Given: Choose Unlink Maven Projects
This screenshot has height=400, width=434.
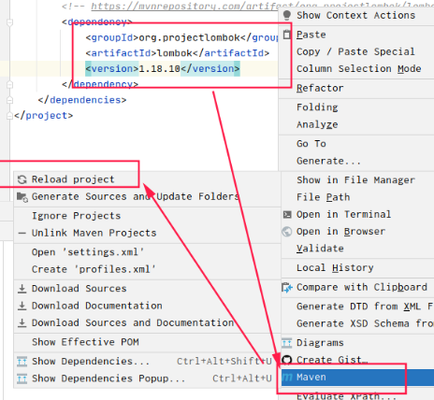Looking at the screenshot, I should click(147, 233).
